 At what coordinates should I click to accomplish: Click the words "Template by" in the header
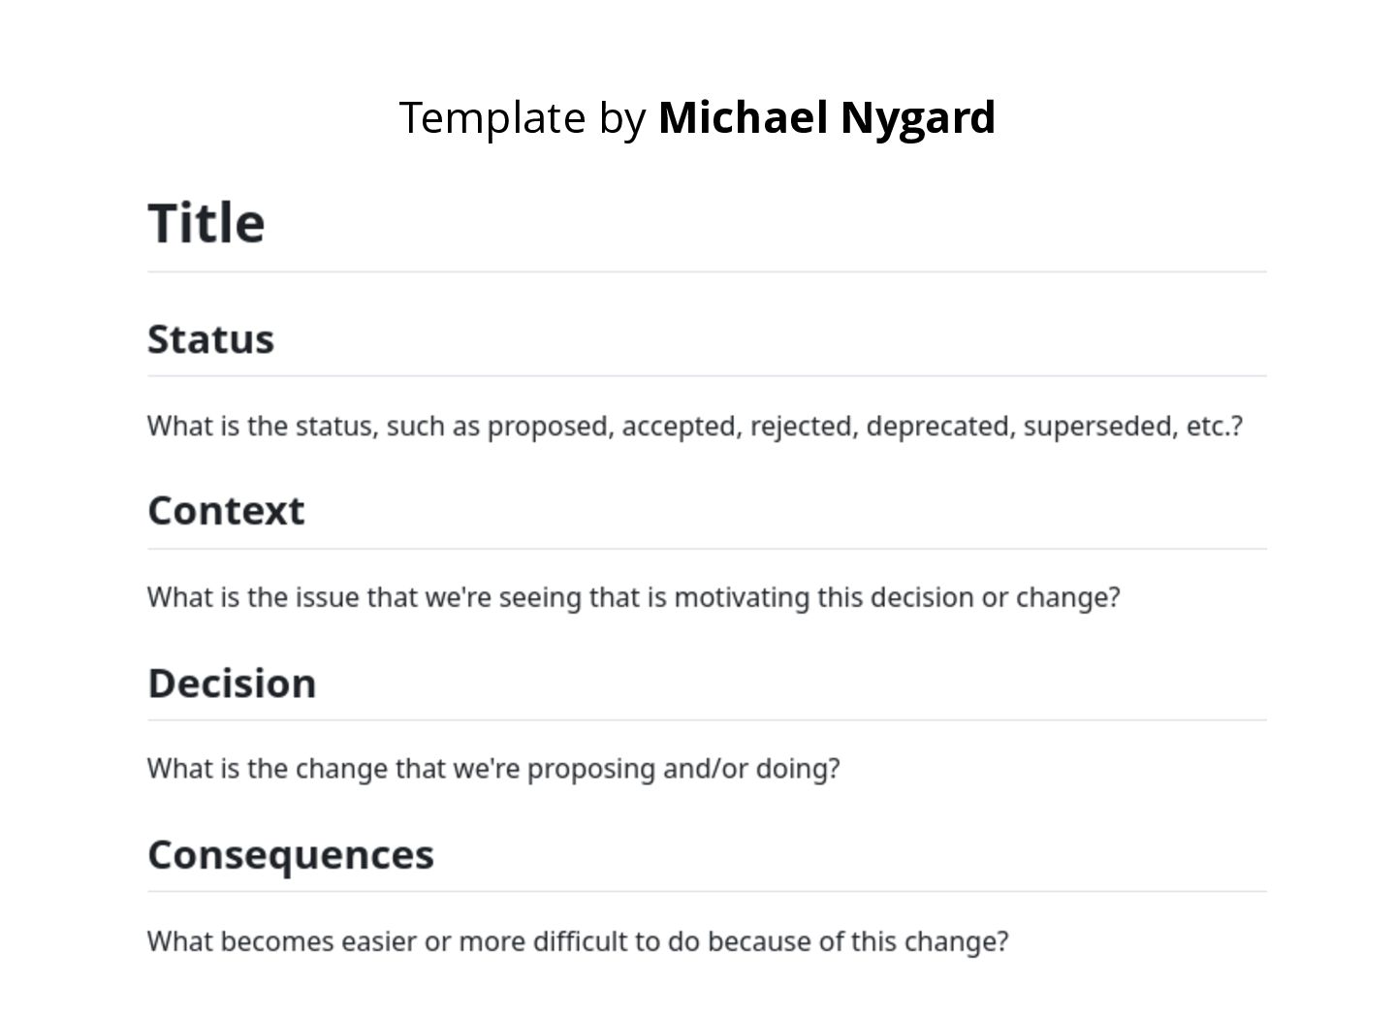[523, 117]
